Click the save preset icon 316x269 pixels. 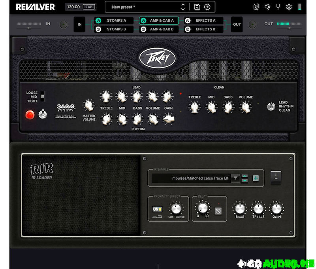(197, 7)
